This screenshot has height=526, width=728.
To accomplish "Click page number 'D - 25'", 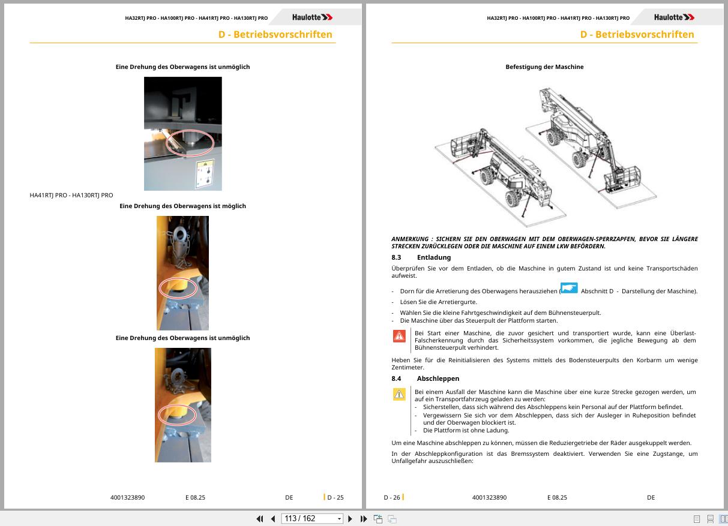I will (x=335, y=497).
